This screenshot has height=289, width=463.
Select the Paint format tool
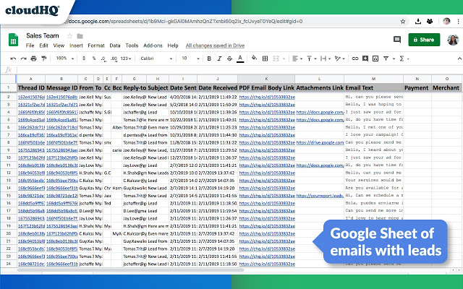point(44,58)
